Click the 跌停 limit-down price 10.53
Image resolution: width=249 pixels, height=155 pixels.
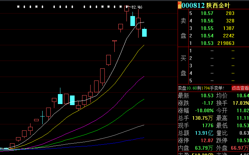(x=241, y=140)
